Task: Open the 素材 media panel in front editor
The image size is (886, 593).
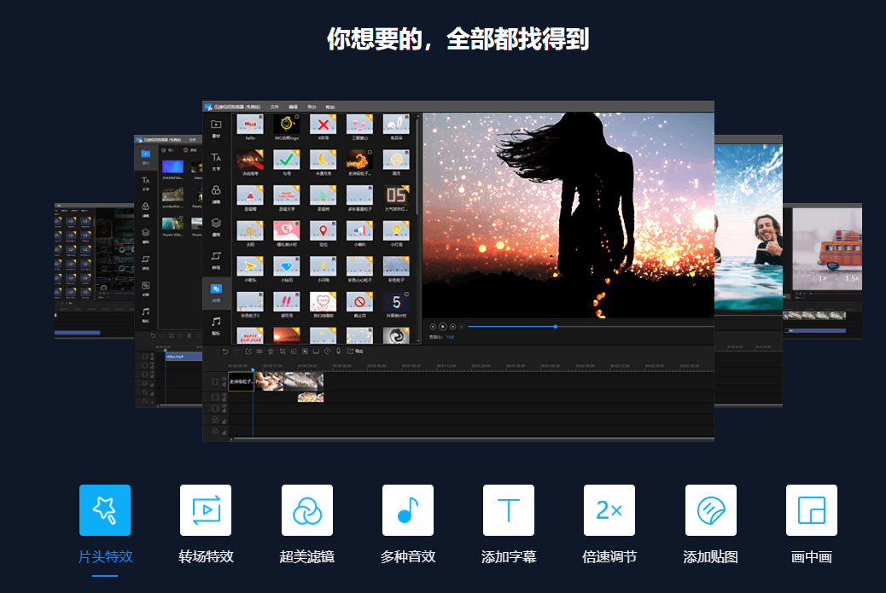Action: [216, 128]
